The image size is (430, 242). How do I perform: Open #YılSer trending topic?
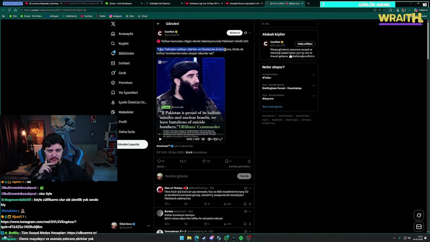pyautogui.click(x=267, y=78)
